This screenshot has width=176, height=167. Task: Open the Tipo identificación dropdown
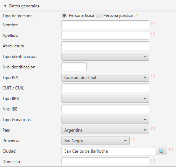(x=105, y=56)
